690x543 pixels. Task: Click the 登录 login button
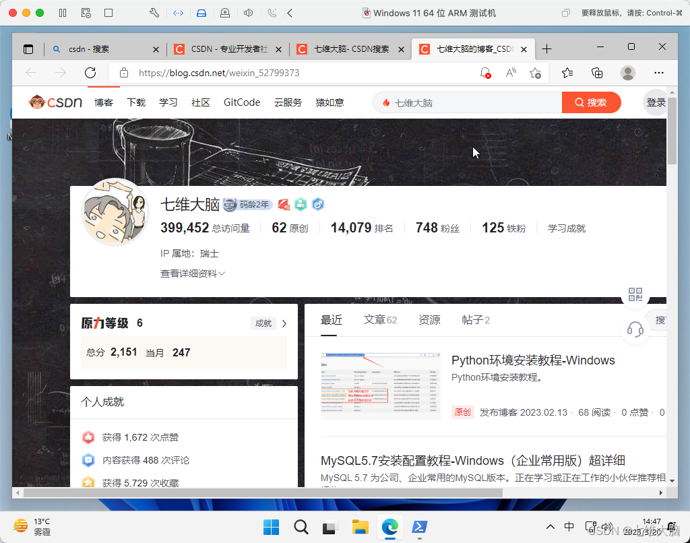pyautogui.click(x=656, y=102)
